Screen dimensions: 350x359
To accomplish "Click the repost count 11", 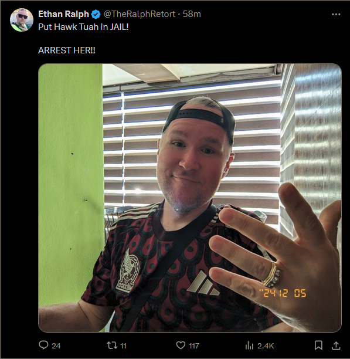I will point(123,346).
